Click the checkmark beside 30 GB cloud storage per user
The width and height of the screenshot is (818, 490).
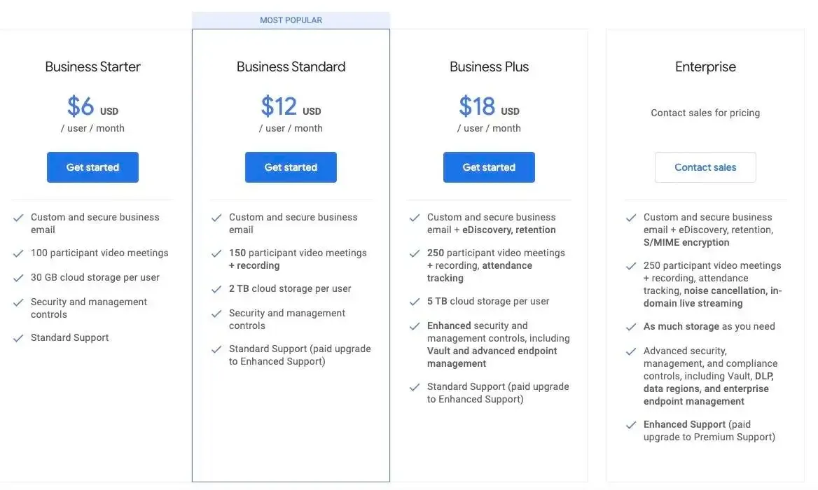point(18,276)
